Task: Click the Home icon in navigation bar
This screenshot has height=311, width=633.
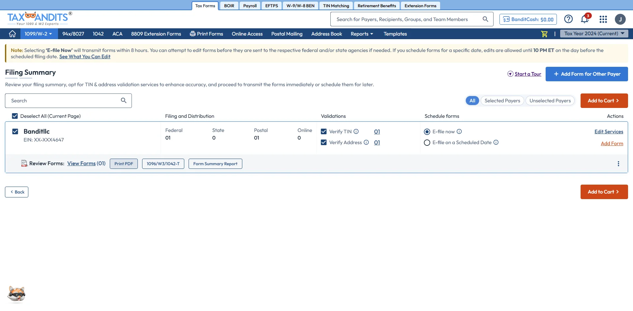Action: [x=13, y=34]
